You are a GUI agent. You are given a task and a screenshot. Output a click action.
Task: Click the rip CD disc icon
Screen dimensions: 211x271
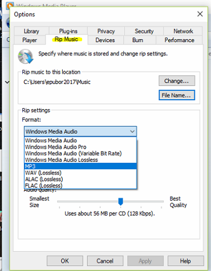(x=26, y=56)
